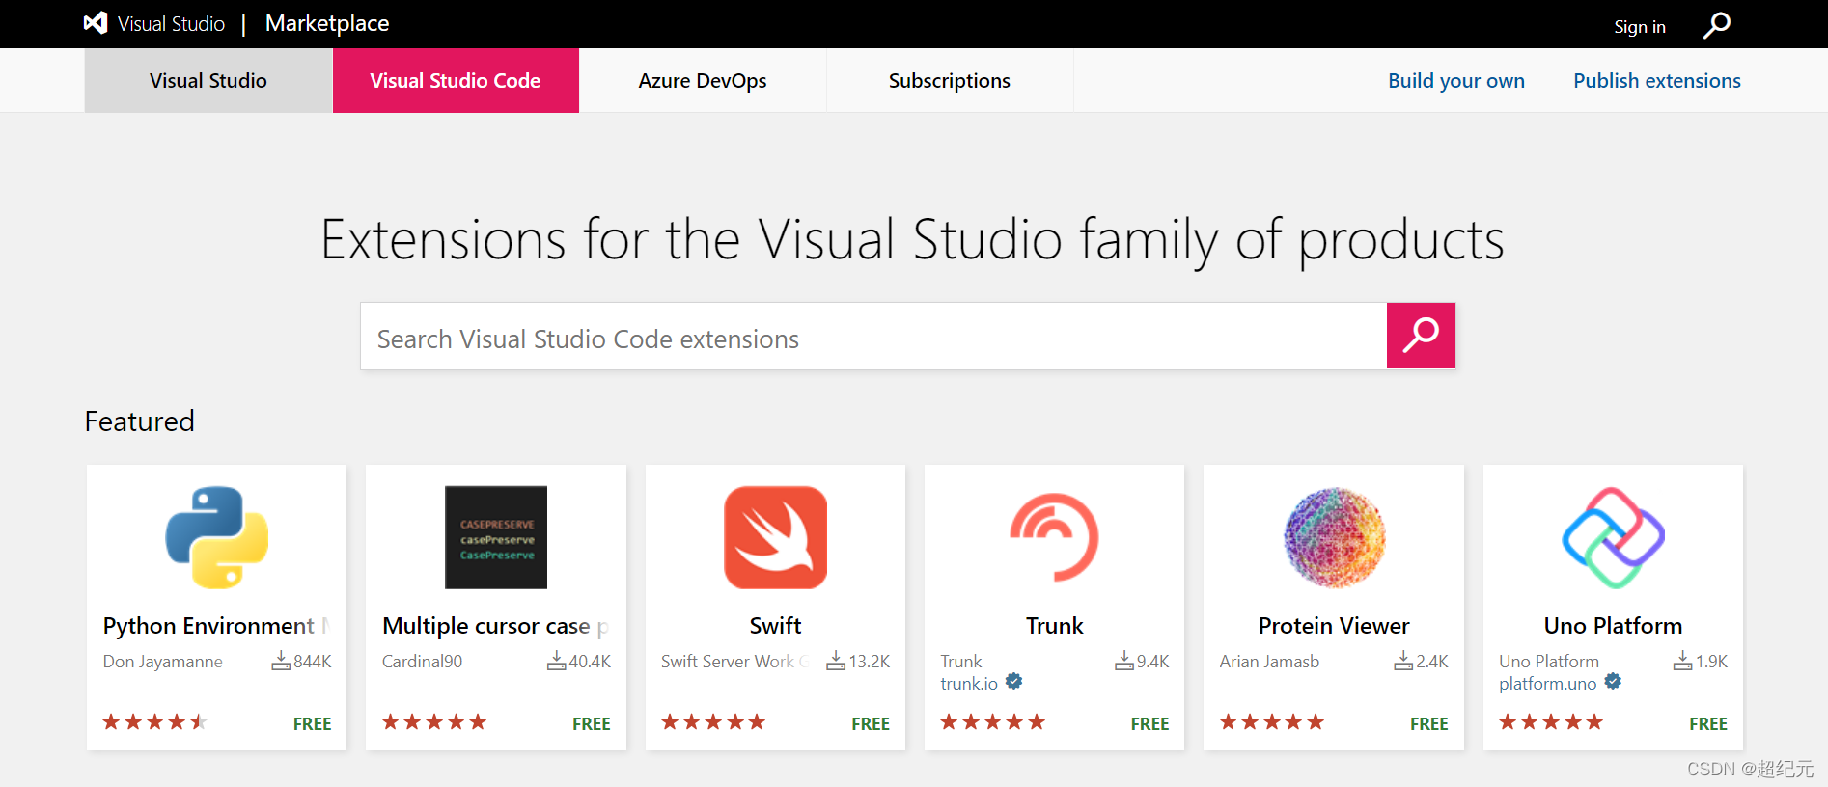
Task: Open the Multiple cursor case extension title
Action: (x=496, y=626)
